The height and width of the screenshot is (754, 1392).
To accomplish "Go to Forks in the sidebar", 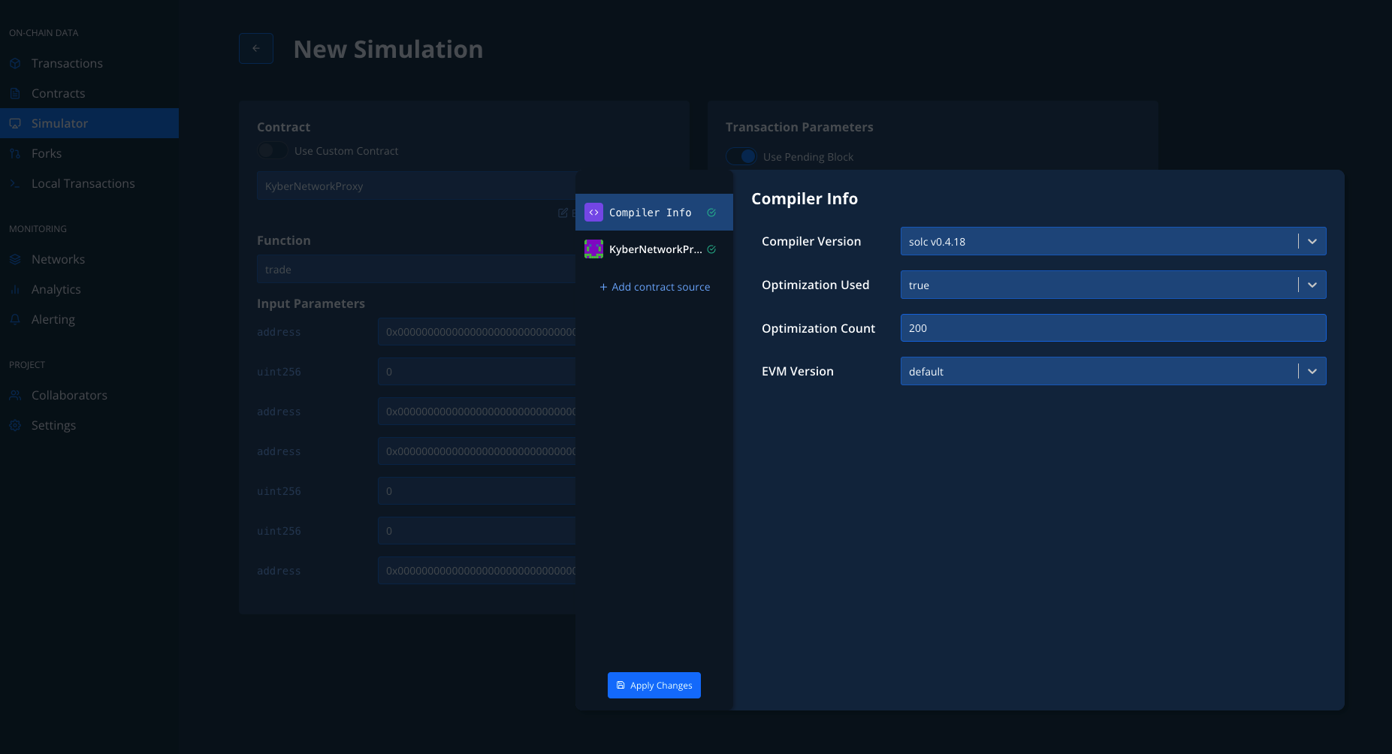I will click(89, 153).
